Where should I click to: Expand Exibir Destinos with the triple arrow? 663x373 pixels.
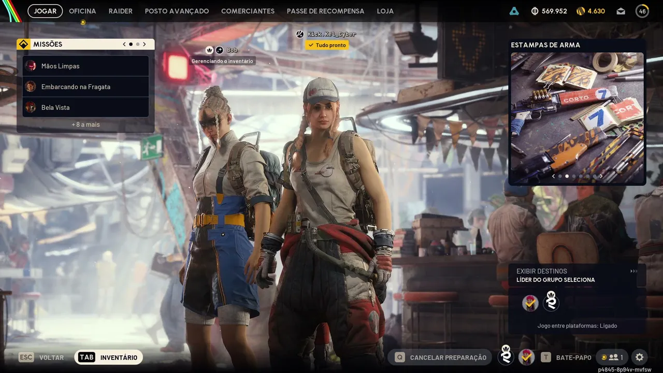pos(634,271)
